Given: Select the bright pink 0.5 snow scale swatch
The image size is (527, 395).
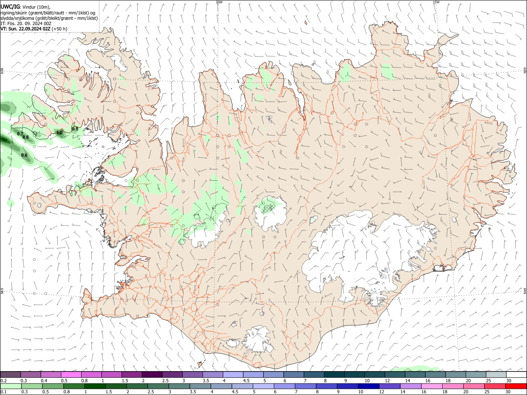Looking at the screenshot, I should 71,374.
